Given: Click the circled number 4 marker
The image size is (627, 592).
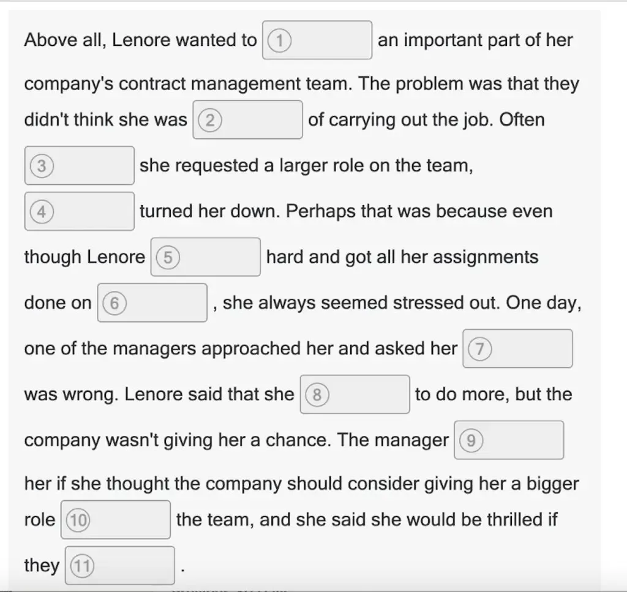Looking at the screenshot, I should point(42,212).
